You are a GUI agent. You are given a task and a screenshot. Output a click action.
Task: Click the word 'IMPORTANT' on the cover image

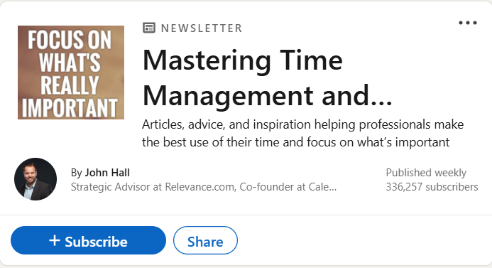click(x=70, y=108)
